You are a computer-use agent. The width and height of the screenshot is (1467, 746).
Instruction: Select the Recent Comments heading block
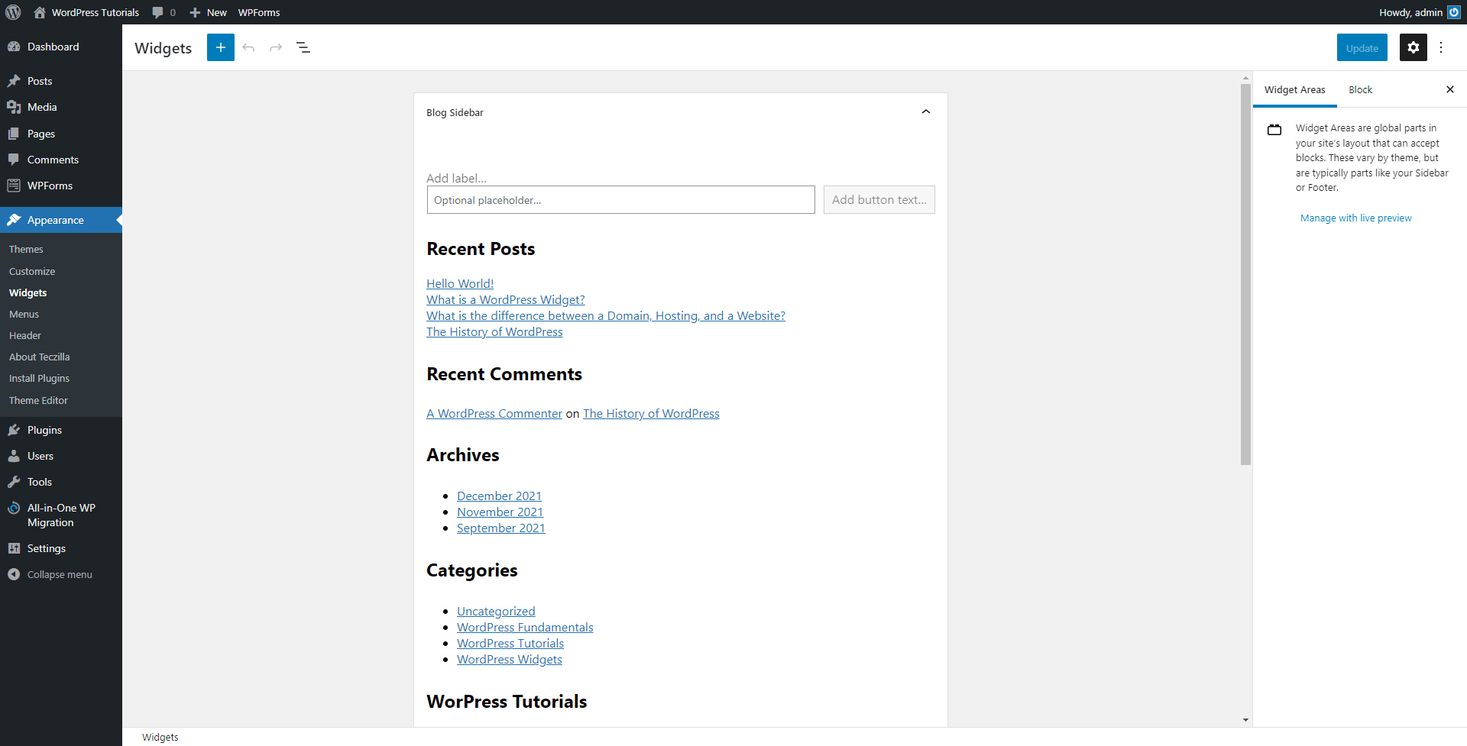(504, 374)
